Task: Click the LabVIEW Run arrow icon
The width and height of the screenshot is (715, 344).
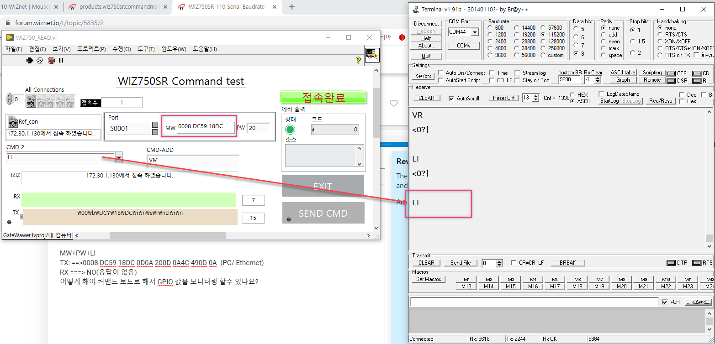Action: click(30, 60)
